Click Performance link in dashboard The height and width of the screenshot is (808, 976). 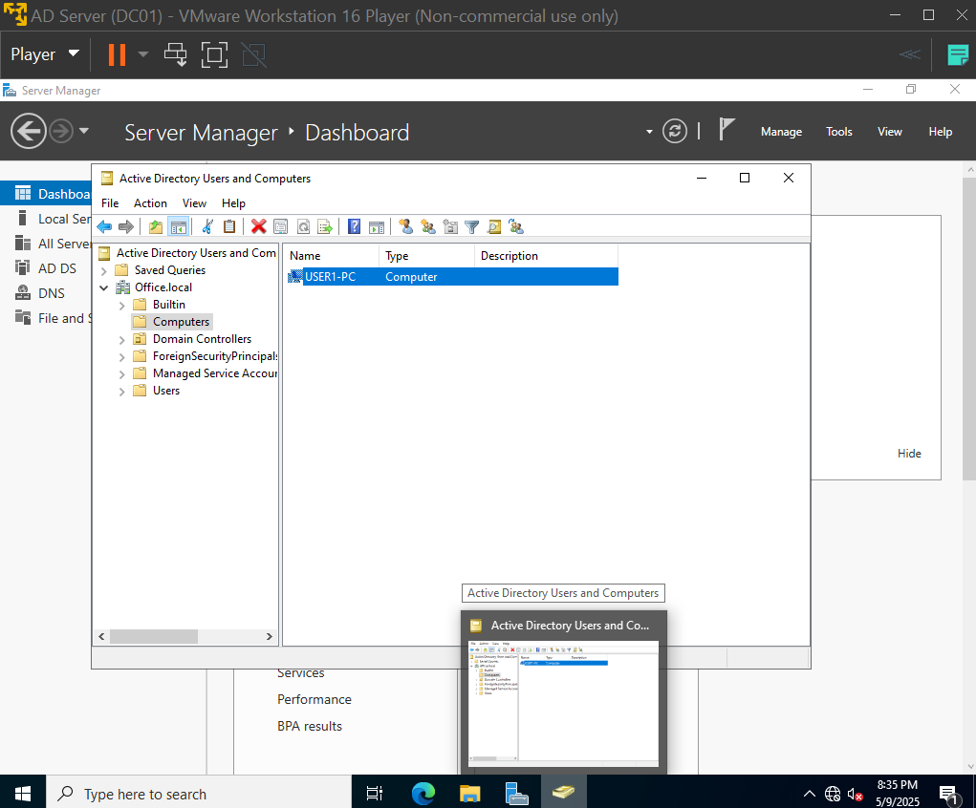[x=314, y=699]
